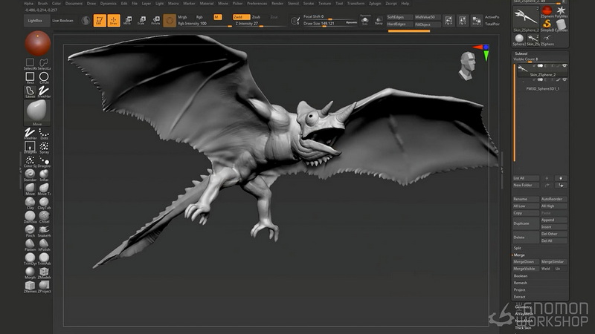Viewport: 595px width, 334px height.
Task: Choose the Lasso stroke shape
Action: (x=30, y=91)
